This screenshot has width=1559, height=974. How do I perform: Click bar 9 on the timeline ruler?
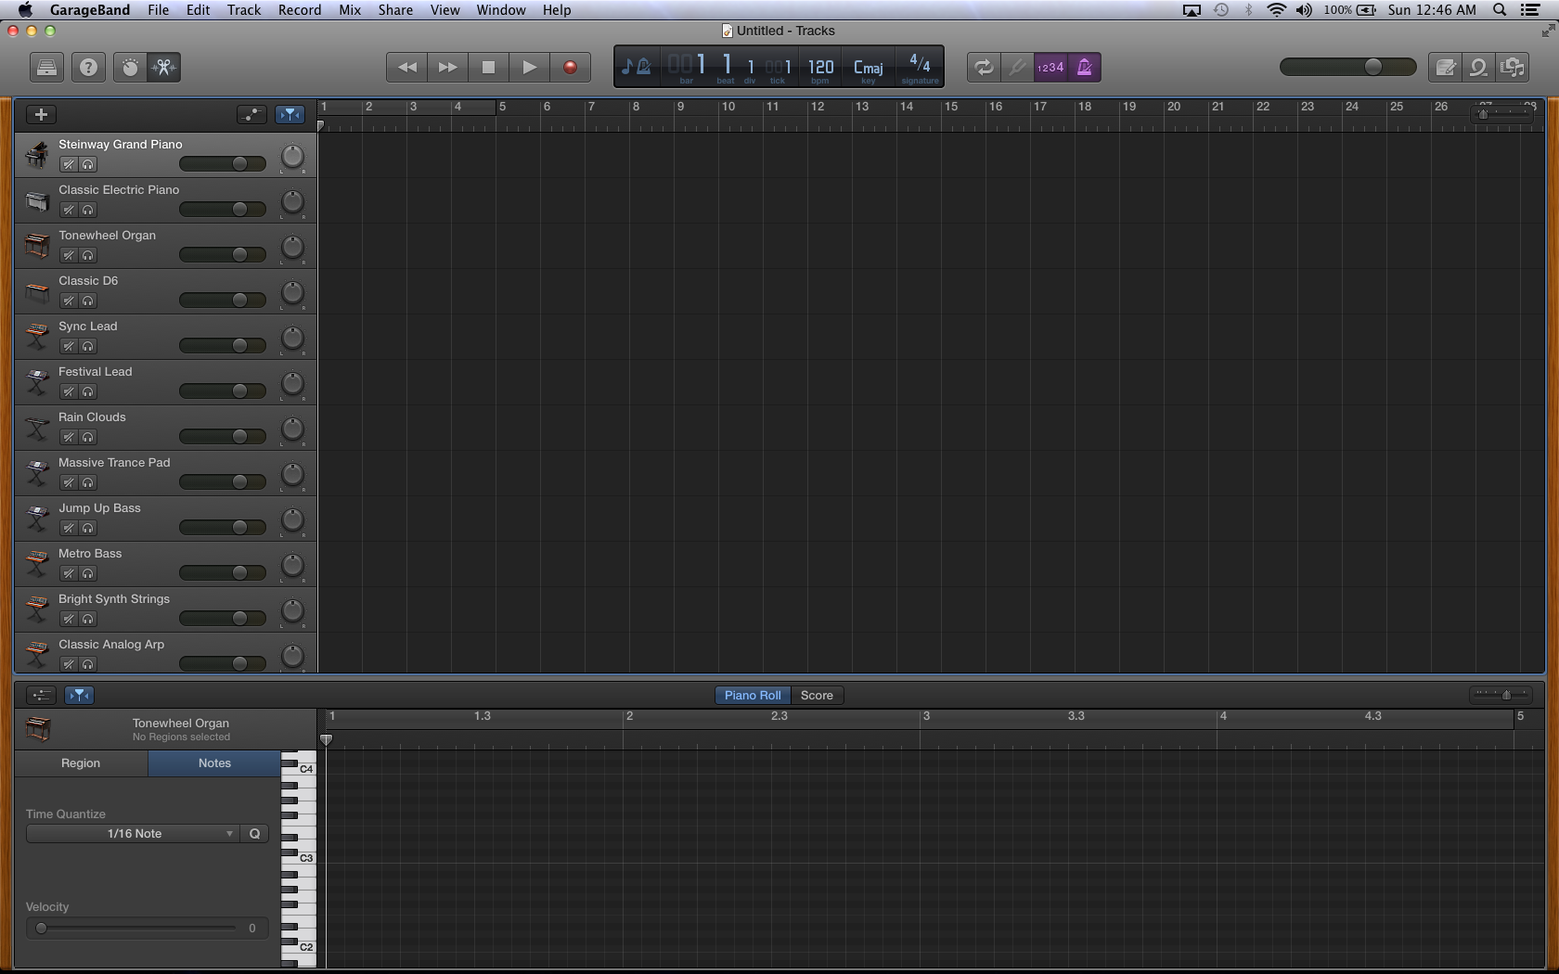(680, 107)
